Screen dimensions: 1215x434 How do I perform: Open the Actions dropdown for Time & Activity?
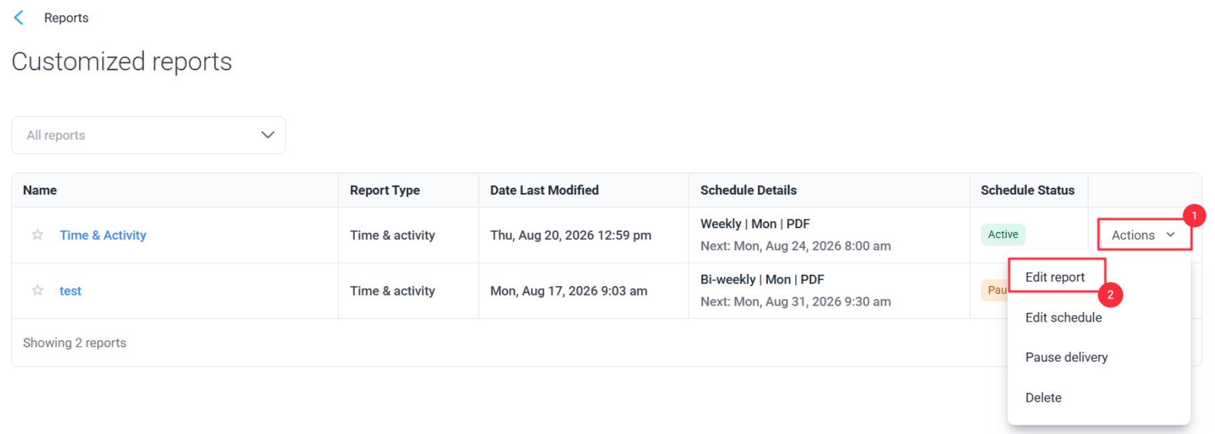pyautogui.click(x=1144, y=235)
